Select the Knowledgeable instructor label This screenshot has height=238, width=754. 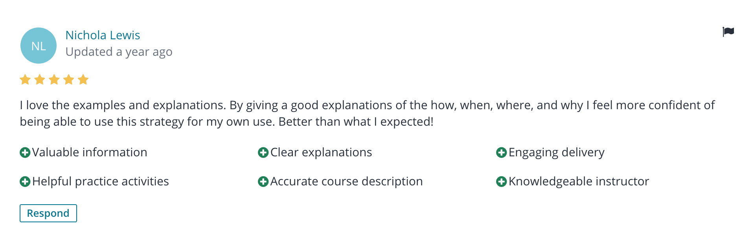(x=579, y=181)
